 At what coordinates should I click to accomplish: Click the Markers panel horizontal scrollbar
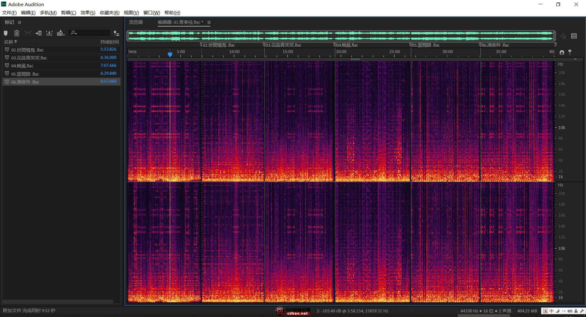click(58, 301)
